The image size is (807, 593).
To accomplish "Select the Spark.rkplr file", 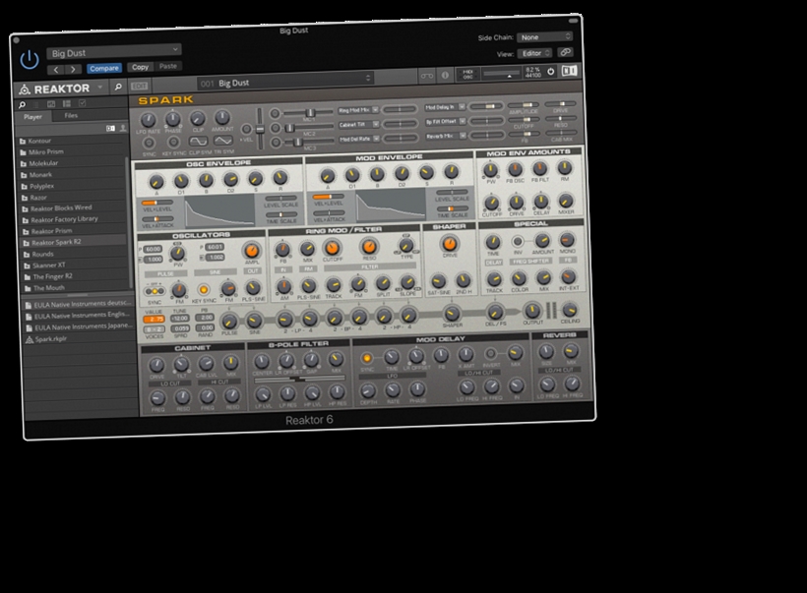I will [77, 339].
